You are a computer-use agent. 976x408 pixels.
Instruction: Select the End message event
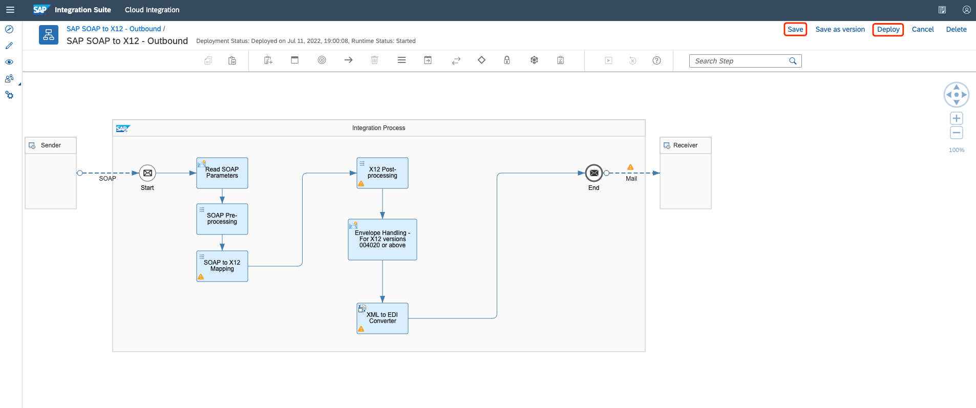pos(594,173)
